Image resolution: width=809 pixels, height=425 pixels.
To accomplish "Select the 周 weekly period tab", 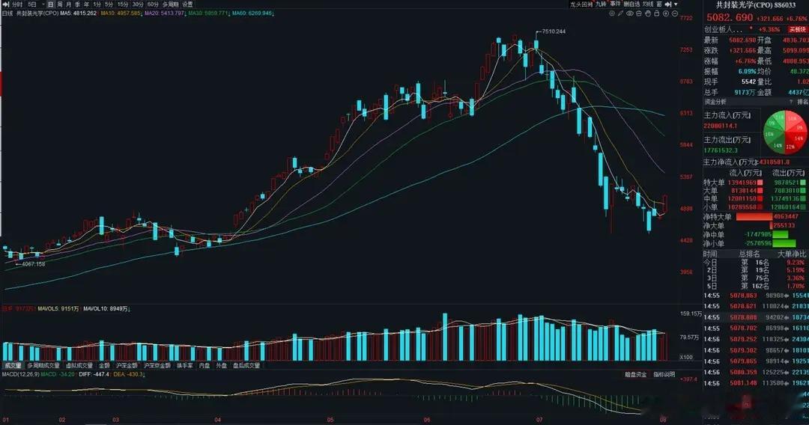I will [59, 4].
